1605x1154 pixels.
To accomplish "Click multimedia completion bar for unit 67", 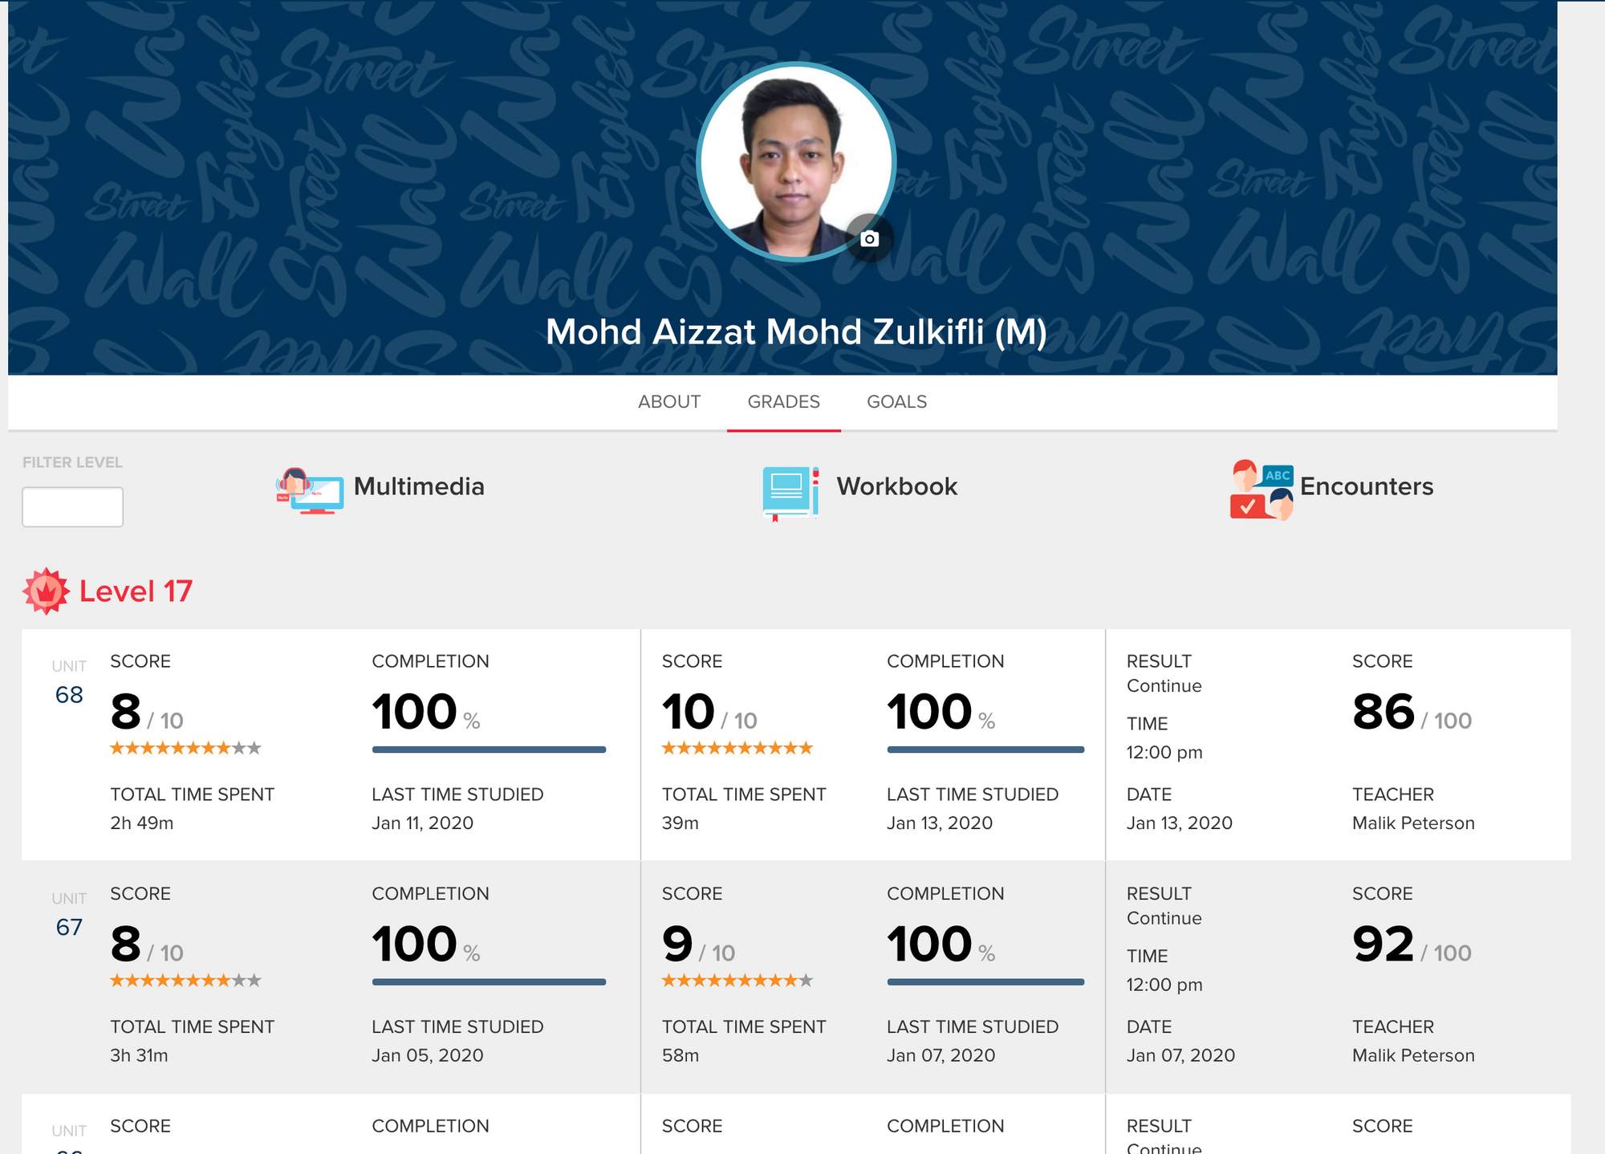I will (489, 982).
